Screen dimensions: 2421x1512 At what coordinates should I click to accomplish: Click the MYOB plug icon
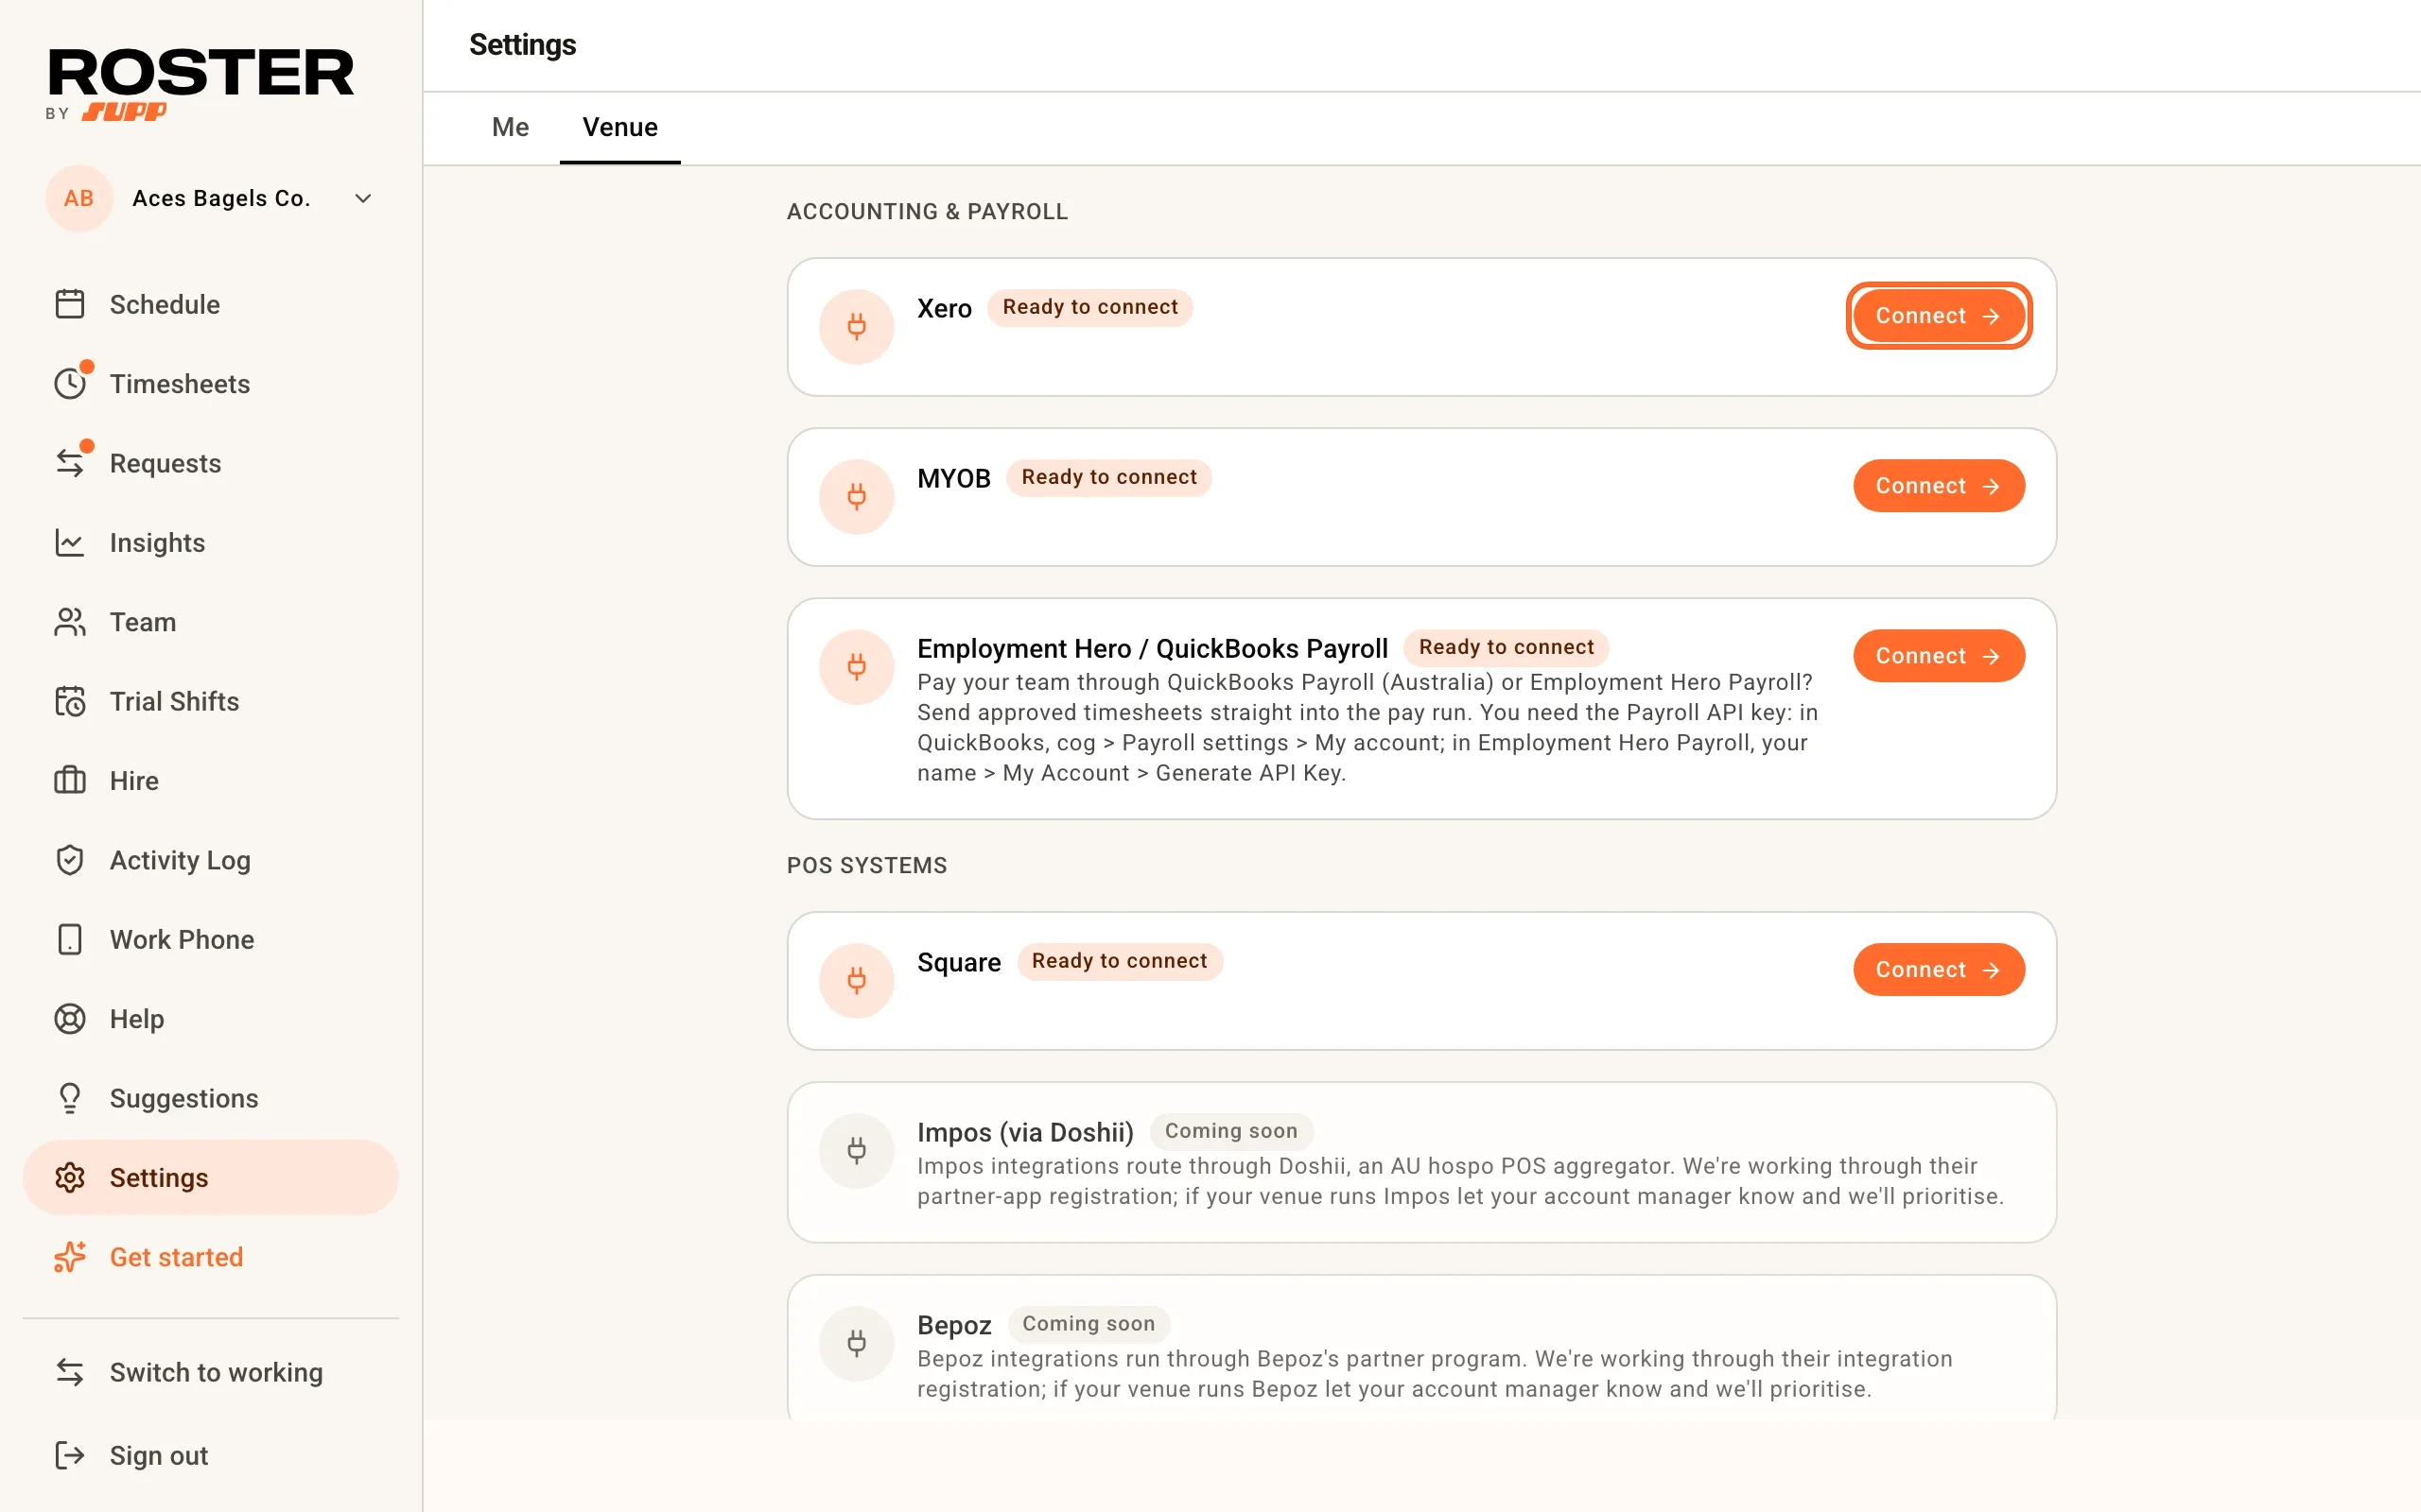[857, 497]
